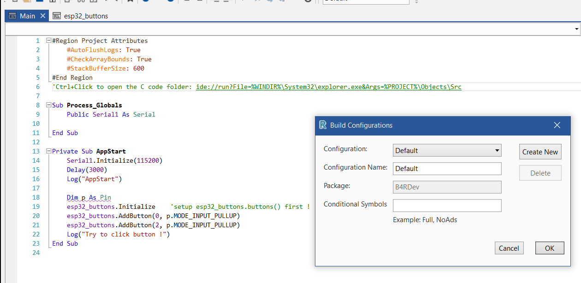Image resolution: width=581 pixels, height=283 pixels.
Task: Cancel the Build Configurations dialog
Action: coord(509,248)
